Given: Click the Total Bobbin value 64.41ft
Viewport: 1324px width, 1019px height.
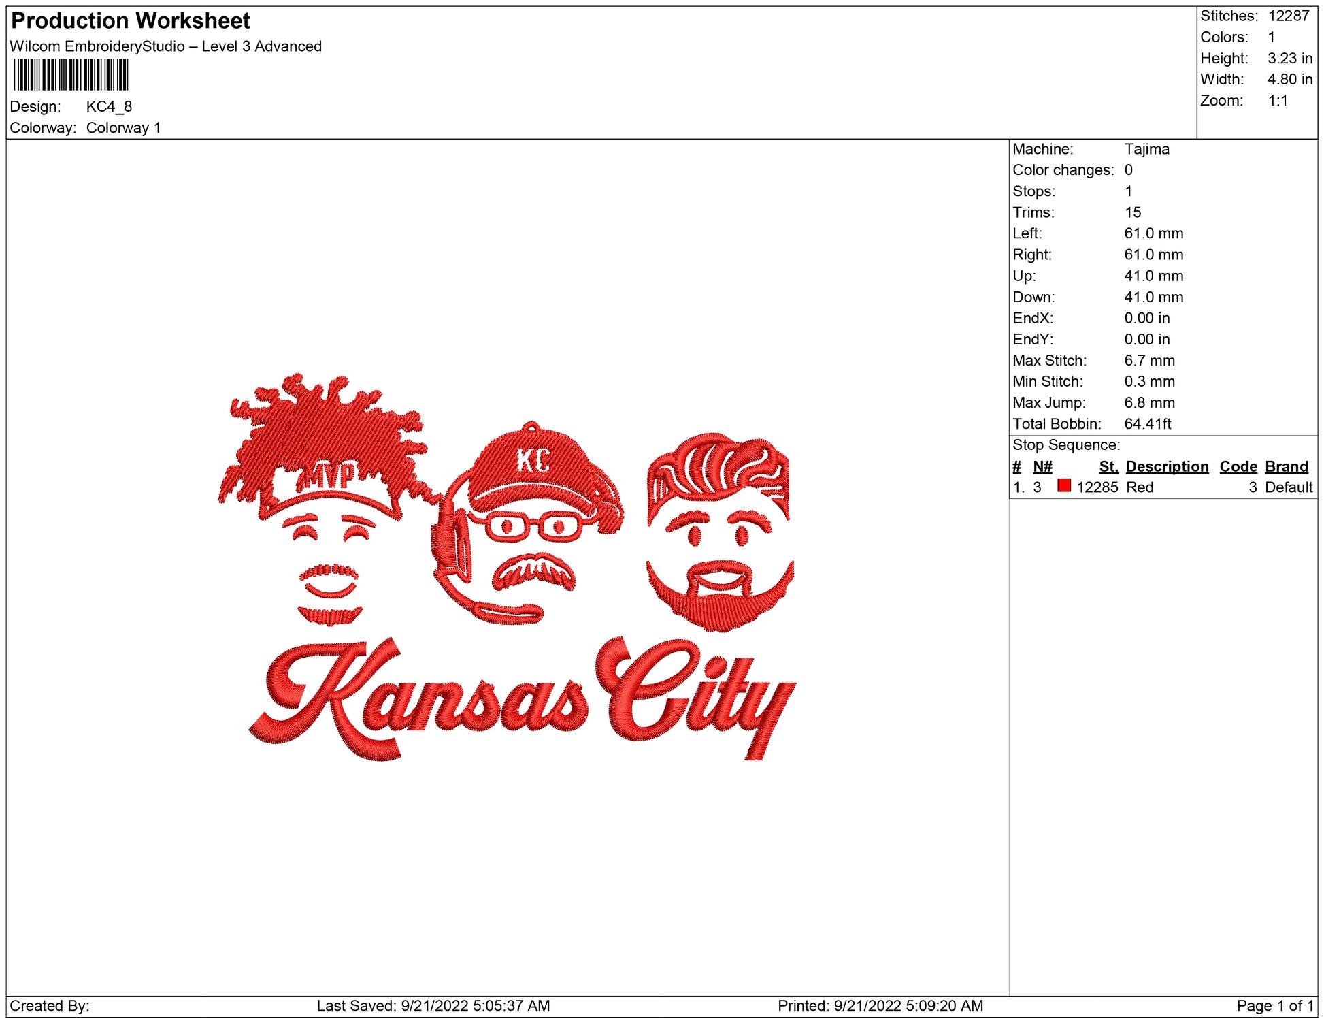Looking at the screenshot, I should (x=1147, y=424).
